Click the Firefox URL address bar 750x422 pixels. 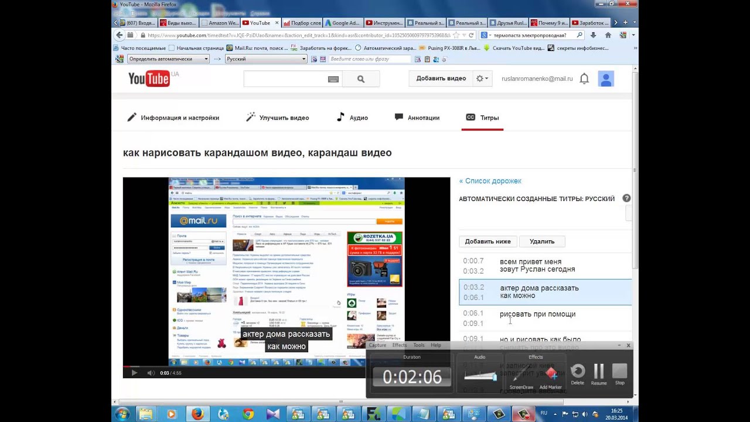coord(296,35)
